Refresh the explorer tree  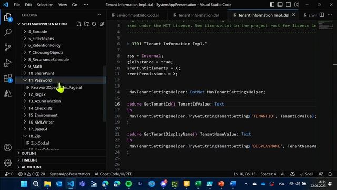click(94, 24)
